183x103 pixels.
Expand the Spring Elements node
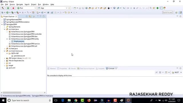coord(5,27)
